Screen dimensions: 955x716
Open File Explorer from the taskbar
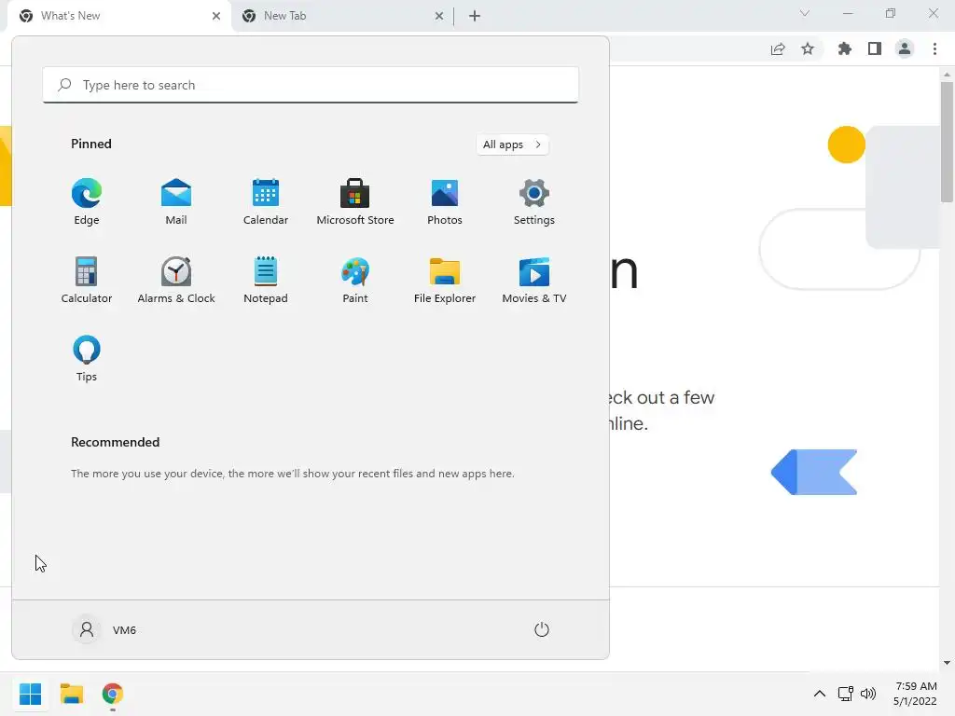71,694
